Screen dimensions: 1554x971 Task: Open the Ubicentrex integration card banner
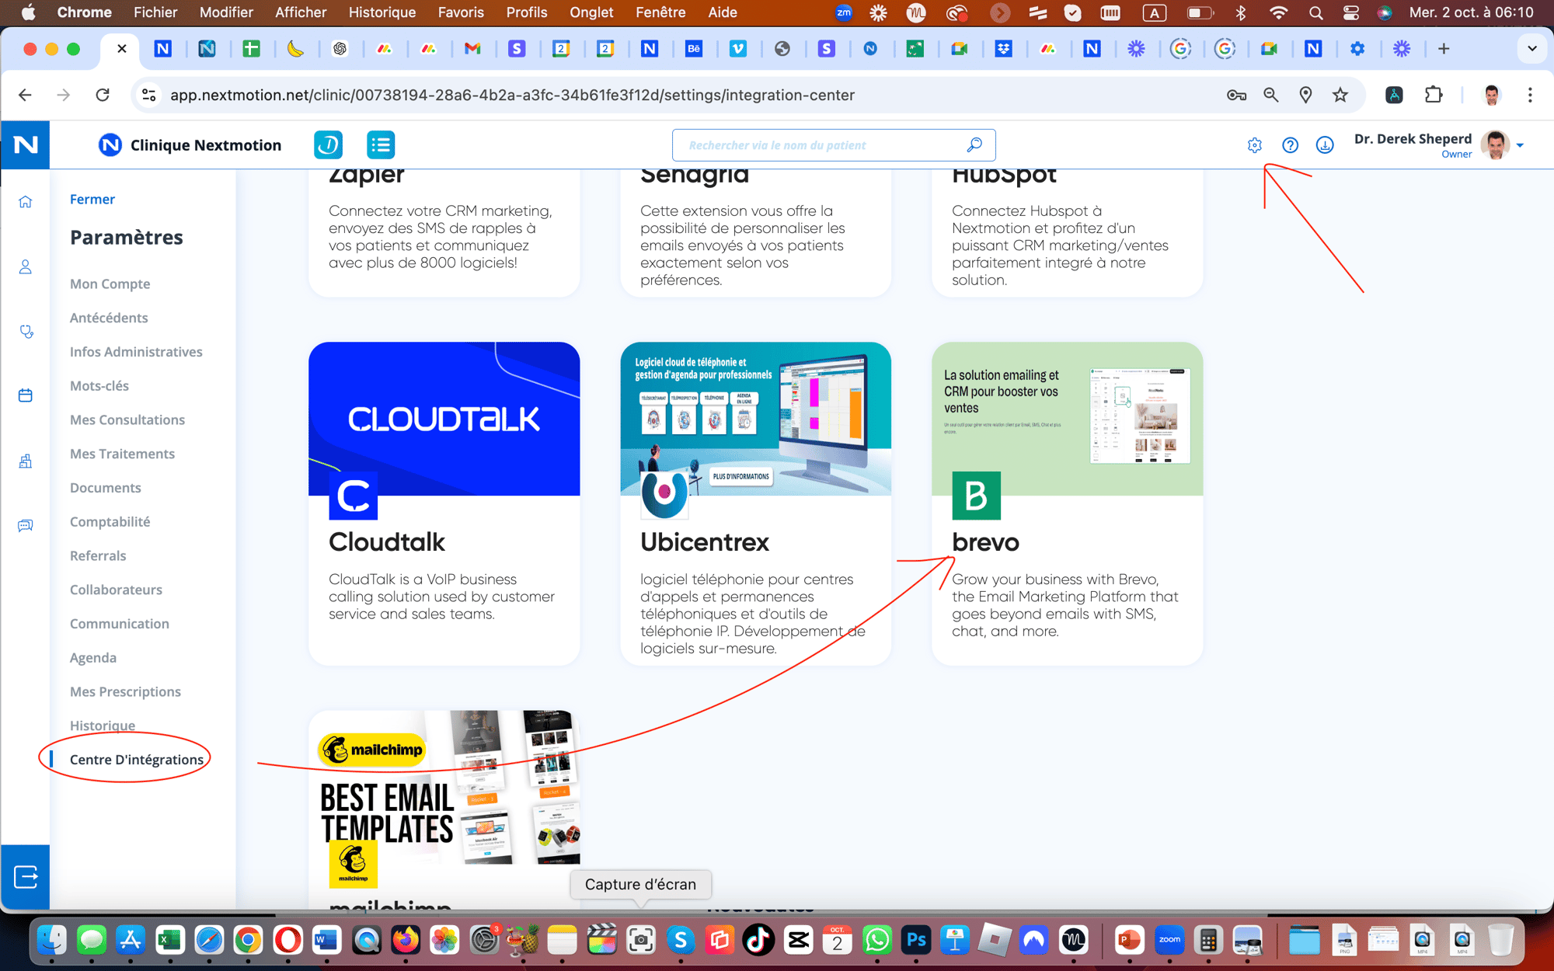point(755,419)
